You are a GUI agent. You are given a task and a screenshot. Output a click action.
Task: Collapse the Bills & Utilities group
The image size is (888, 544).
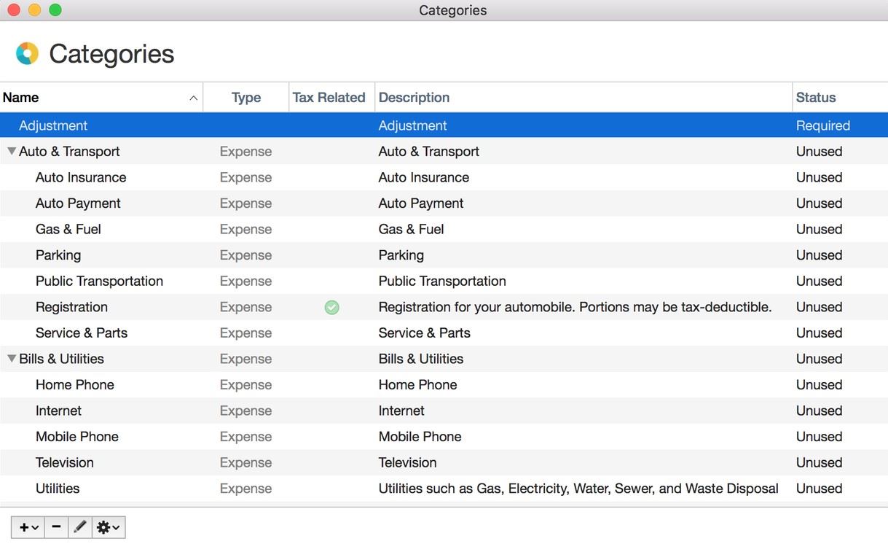(12, 359)
